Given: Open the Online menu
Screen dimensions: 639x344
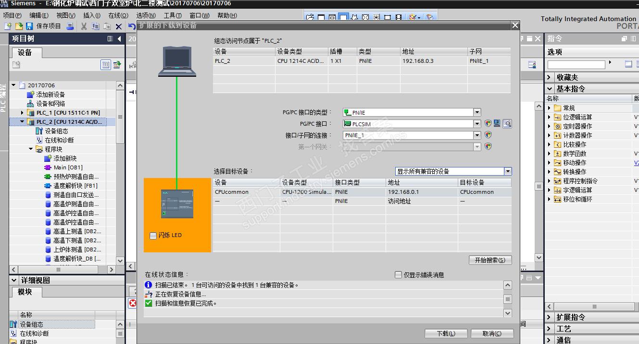Looking at the screenshot, I should pos(118,15).
